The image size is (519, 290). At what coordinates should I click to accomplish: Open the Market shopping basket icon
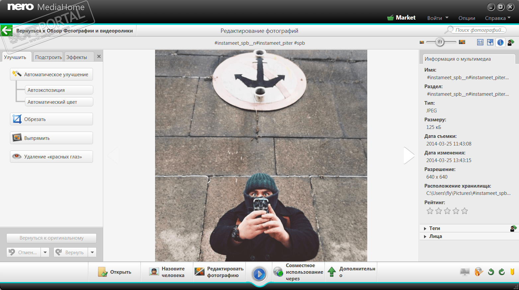click(390, 18)
